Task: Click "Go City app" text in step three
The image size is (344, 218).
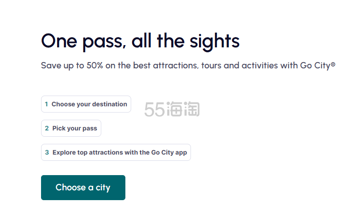Action: tap(169, 152)
